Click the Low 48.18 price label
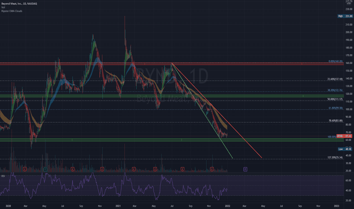This screenshot has width=354, height=209. (x=345, y=149)
